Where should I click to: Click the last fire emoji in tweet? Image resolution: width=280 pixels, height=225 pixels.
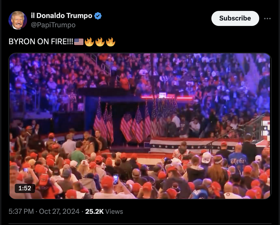pyautogui.click(x=111, y=42)
